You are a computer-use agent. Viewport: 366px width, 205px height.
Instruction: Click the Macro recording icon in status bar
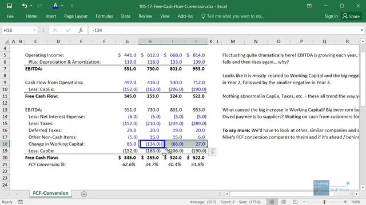pyautogui.click(x=21, y=202)
